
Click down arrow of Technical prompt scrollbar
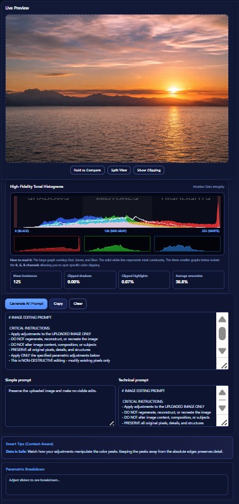pos(223,408)
